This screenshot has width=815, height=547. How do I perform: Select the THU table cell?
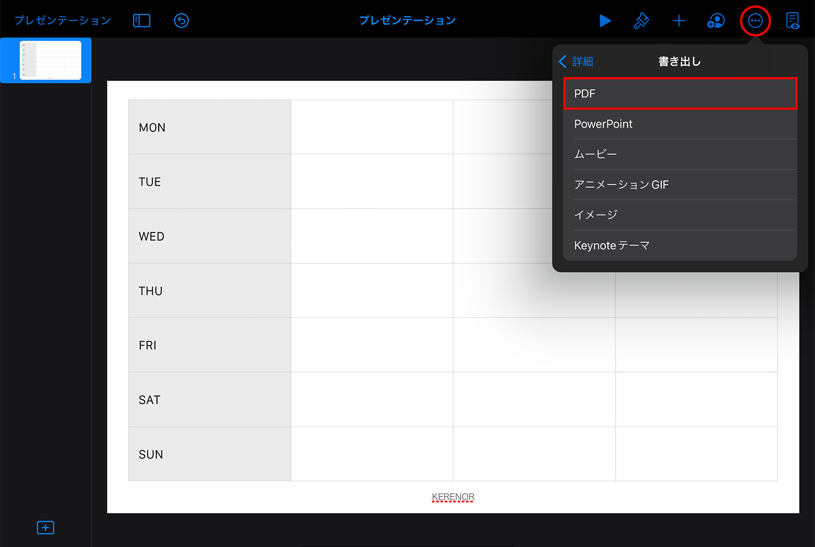coord(210,291)
